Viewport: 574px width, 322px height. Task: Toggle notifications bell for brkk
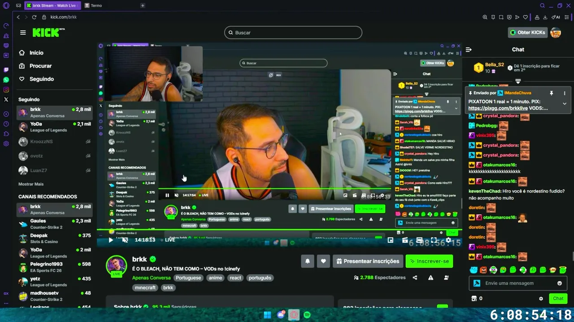(x=308, y=261)
